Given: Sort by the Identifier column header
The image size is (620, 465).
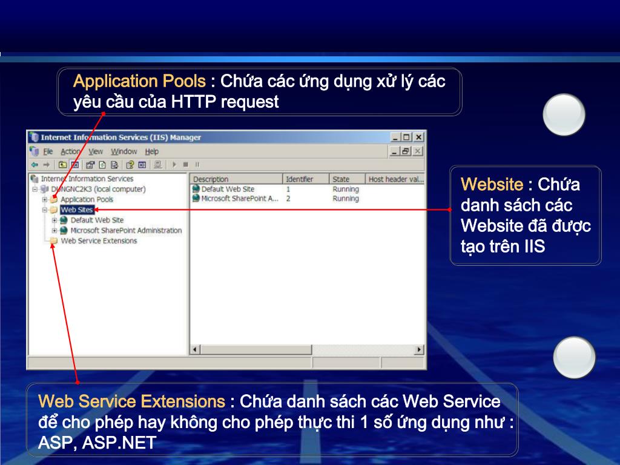Looking at the screenshot, I should (306, 179).
